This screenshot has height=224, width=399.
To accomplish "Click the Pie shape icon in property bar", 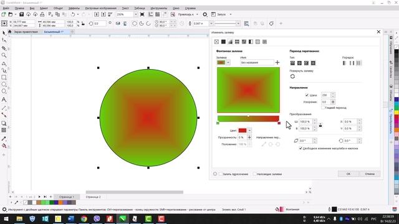I will pos(142,24).
